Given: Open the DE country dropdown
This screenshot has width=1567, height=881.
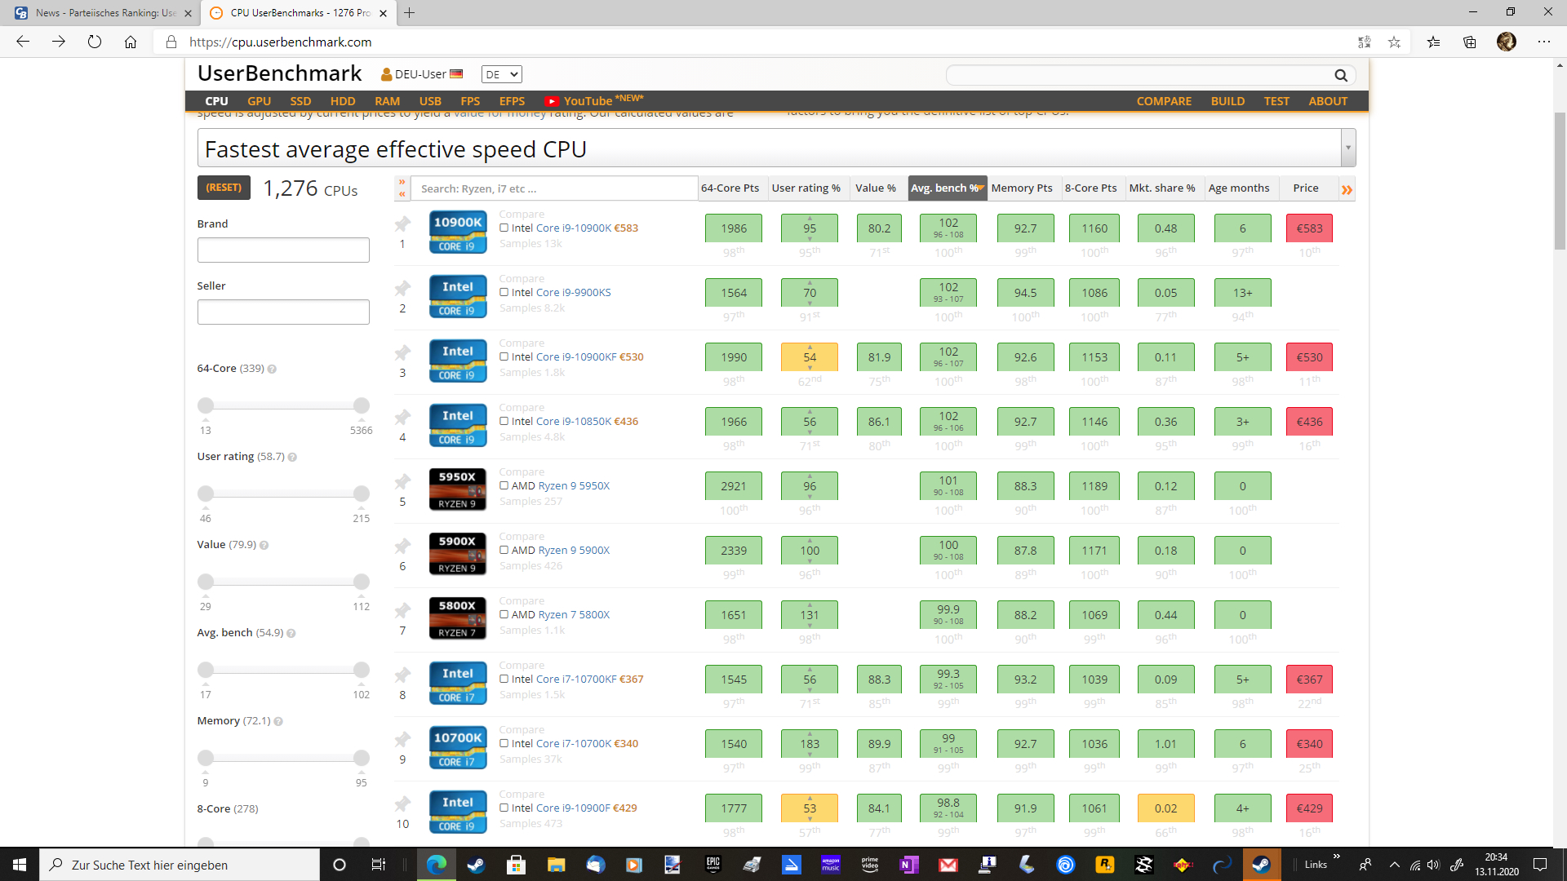Looking at the screenshot, I should [501, 74].
